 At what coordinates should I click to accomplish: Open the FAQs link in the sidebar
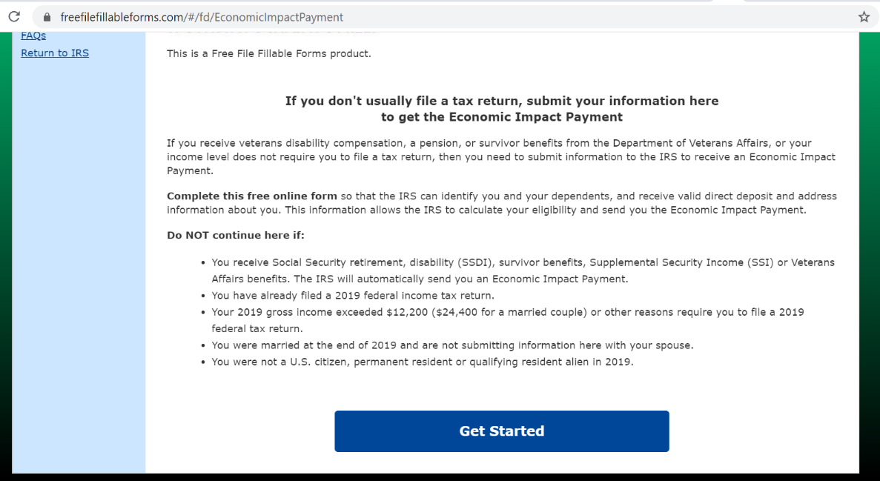click(33, 36)
